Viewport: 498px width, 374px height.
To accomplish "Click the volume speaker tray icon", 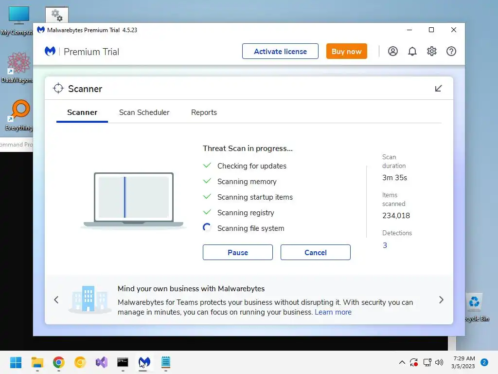I will (439, 362).
